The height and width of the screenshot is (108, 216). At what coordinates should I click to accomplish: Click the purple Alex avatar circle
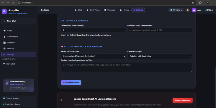(x=194, y=10)
